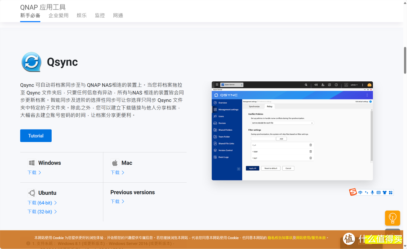This screenshot has width=407, height=249.
Task: Switch to the Synchronize tab
Action: click(254, 107)
